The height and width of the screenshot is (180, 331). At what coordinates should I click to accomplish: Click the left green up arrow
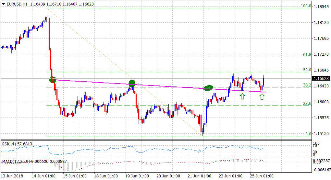[242, 96]
